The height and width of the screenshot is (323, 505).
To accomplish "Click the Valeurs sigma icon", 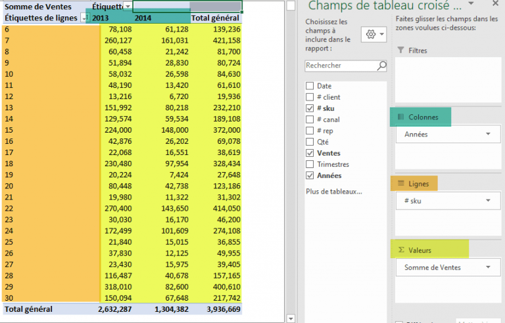I will point(401,250).
